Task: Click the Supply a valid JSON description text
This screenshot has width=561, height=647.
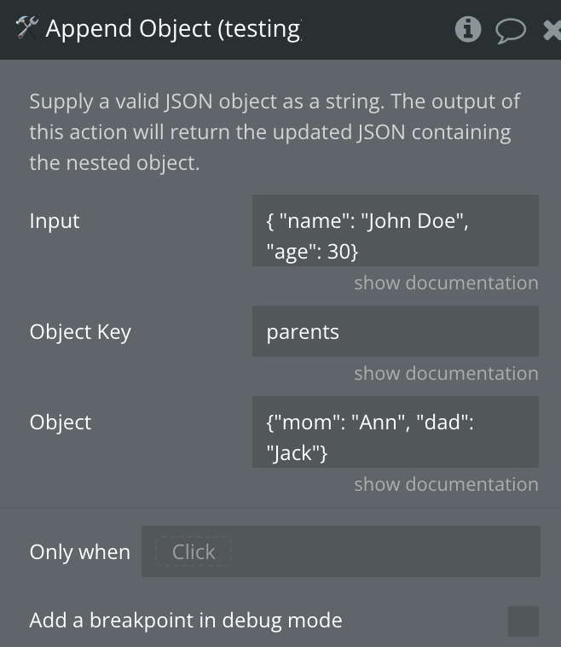Action: (x=275, y=132)
